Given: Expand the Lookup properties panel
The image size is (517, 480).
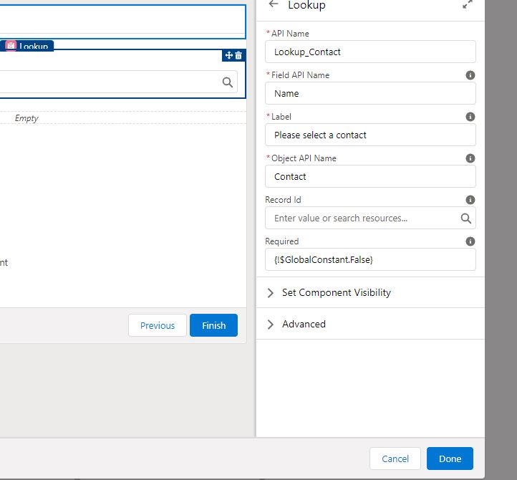Looking at the screenshot, I should coord(468,4).
